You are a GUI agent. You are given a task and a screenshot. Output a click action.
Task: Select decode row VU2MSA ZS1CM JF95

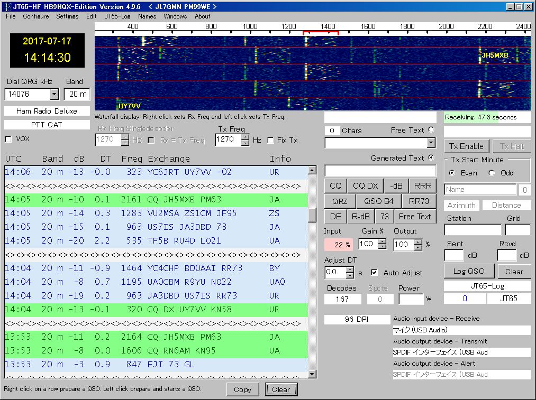[x=156, y=213]
